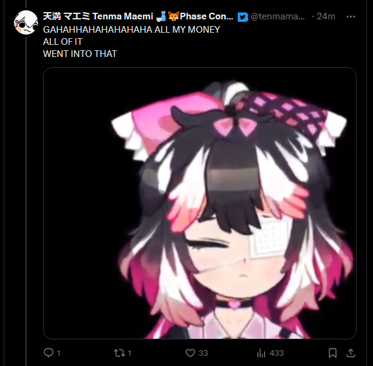Open the 24m timestamp permalink
Viewport: 373px width, 366px height.
(x=326, y=16)
